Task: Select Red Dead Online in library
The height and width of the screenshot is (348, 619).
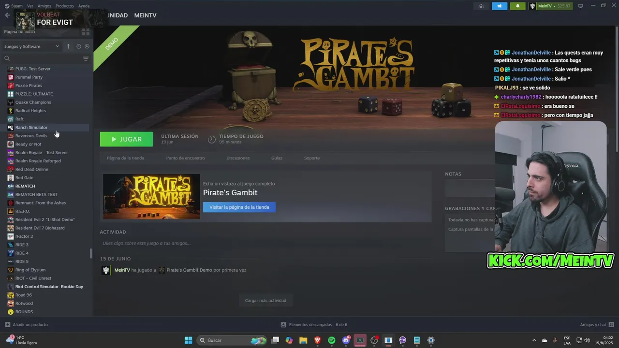Action: point(31,169)
